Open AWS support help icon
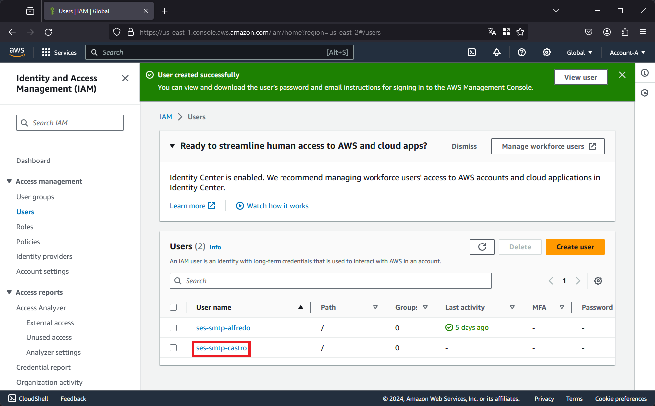The height and width of the screenshot is (406, 655). point(522,52)
